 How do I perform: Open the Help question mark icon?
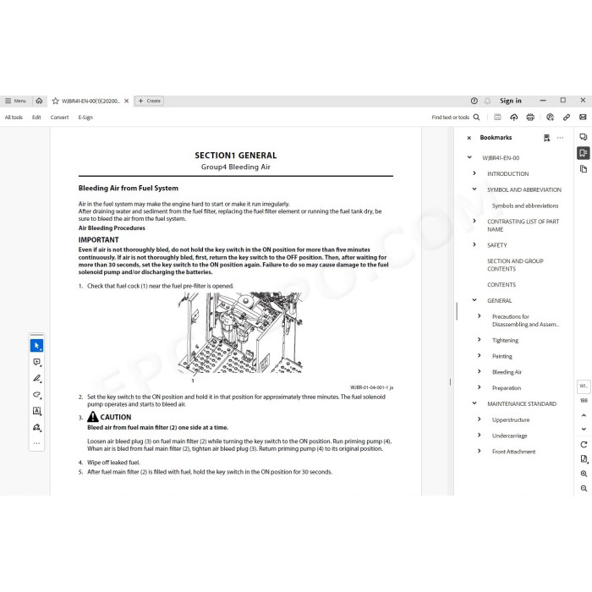click(x=474, y=101)
